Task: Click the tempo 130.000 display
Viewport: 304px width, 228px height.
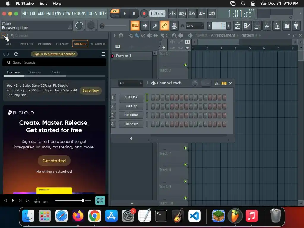Action: point(157,14)
